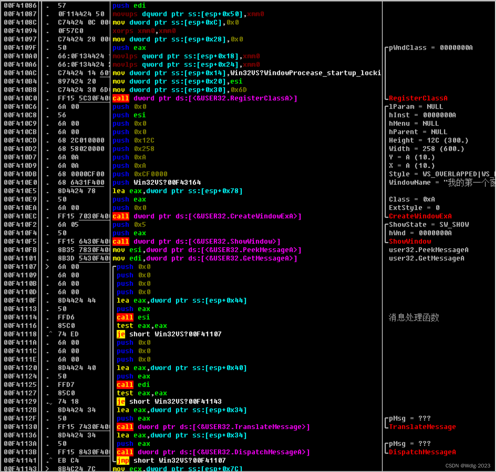Click the user32.PeekMessageA comment
Image resolution: width=496 pixels, height=472 pixels.
pos(429,250)
